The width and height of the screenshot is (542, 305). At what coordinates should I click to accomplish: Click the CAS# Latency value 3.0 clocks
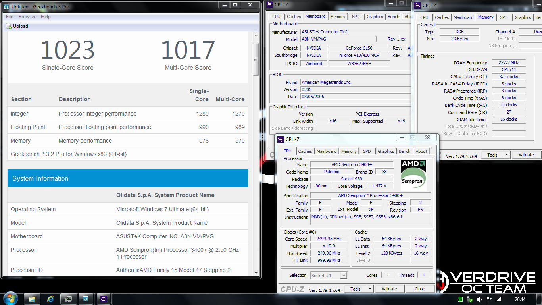(509, 77)
